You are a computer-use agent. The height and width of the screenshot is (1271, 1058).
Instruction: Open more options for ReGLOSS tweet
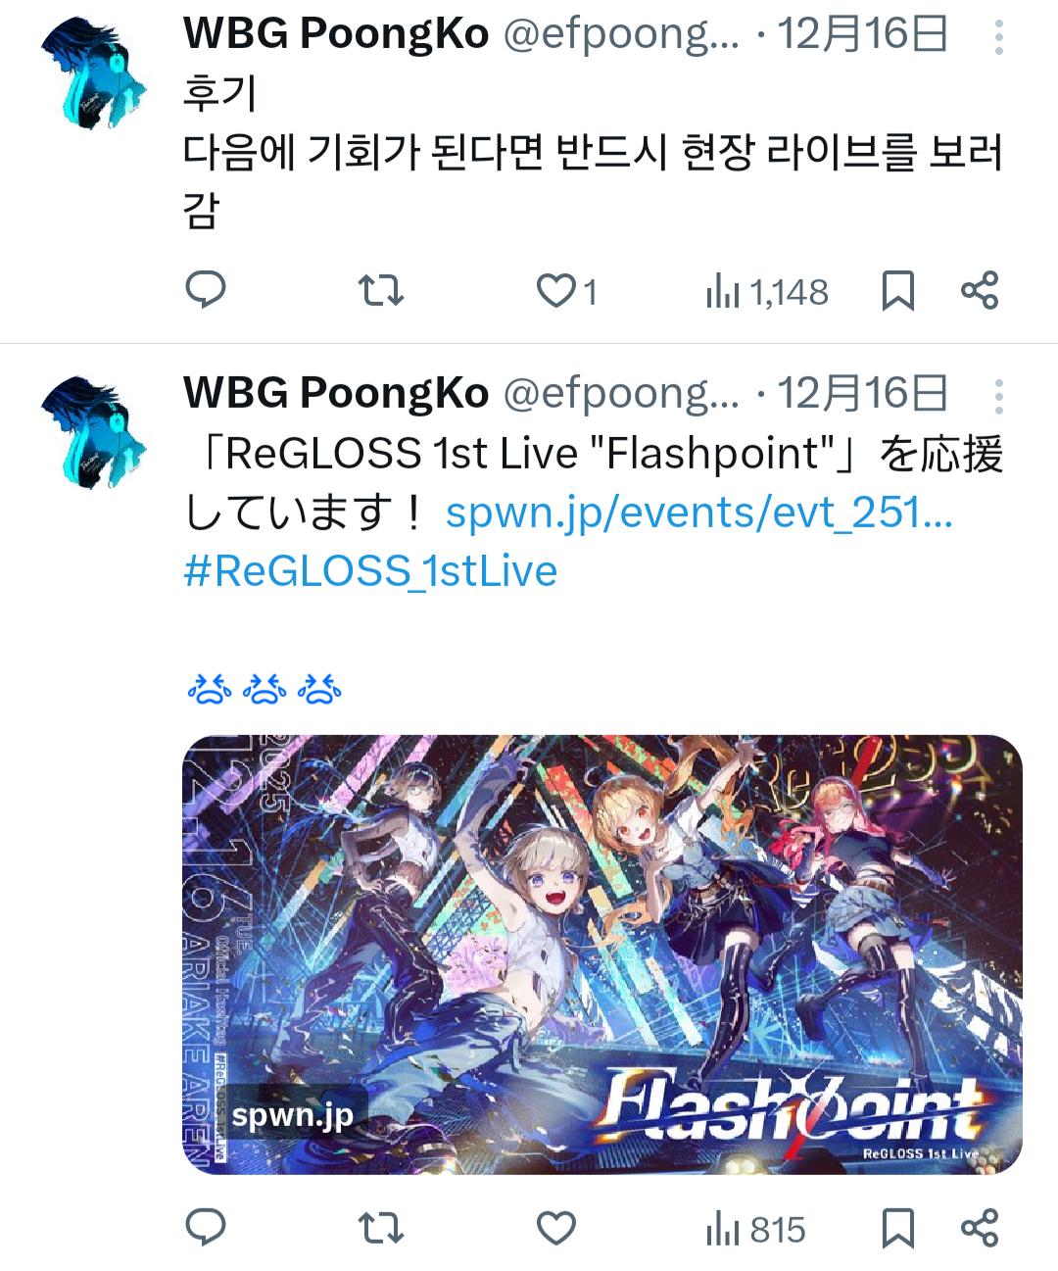(x=998, y=397)
